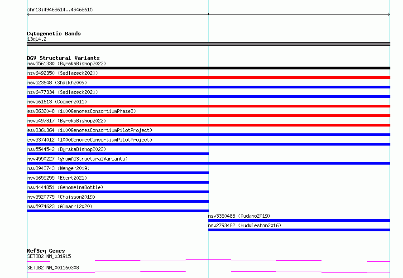Click the blue bar under nsv6477334
The height and width of the screenshot is (278, 403).
point(208,97)
